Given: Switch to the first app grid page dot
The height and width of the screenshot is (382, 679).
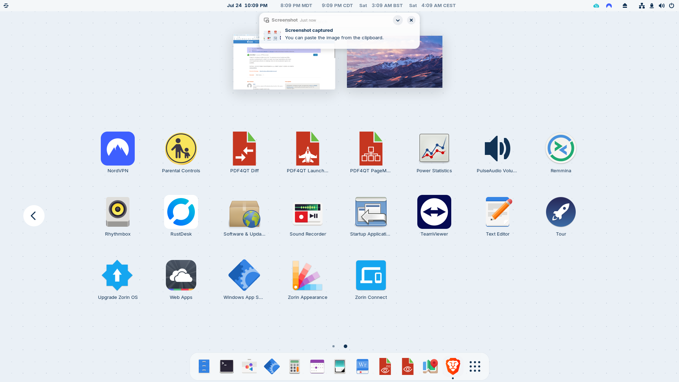Looking at the screenshot, I should [x=333, y=346].
